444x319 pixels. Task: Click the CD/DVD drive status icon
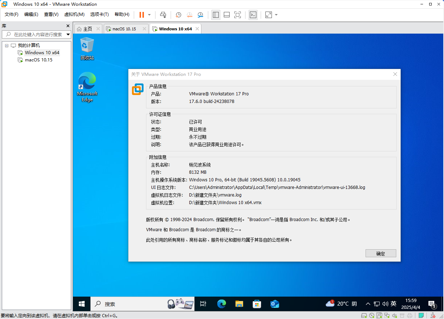click(372, 315)
